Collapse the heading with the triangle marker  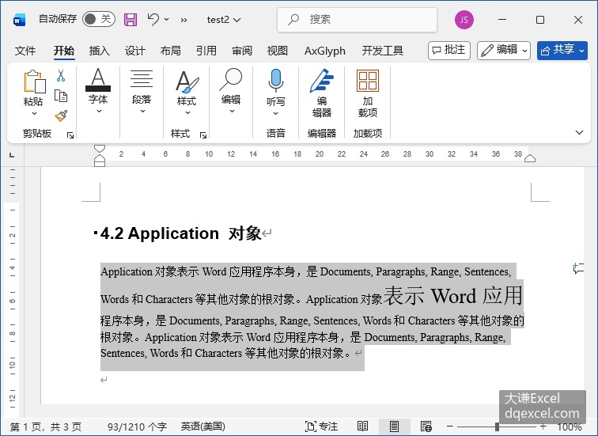[x=96, y=233]
